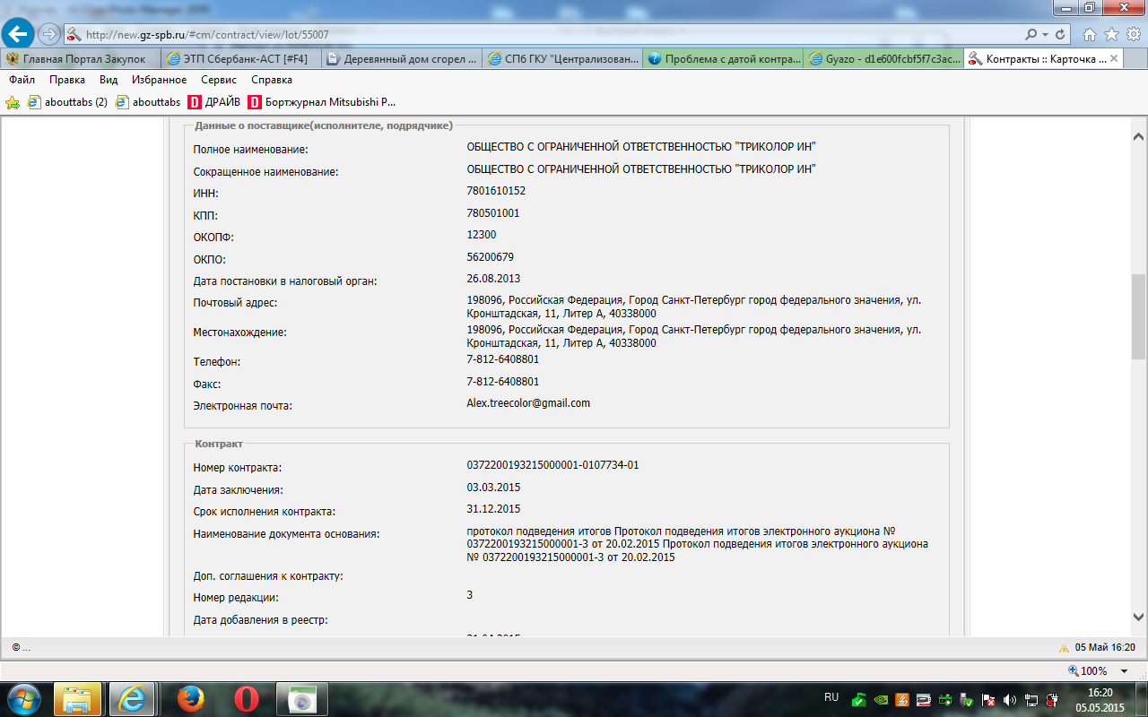Click the yellow warning icon in status bar
1148x717 pixels.
pyautogui.click(x=1064, y=648)
